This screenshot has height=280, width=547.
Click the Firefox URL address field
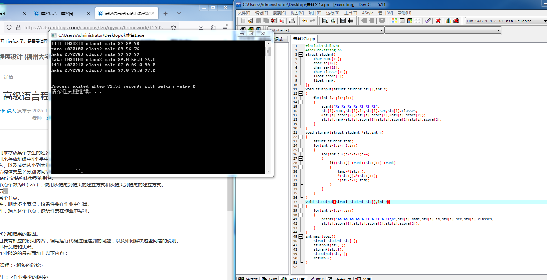tap(94, 27)
